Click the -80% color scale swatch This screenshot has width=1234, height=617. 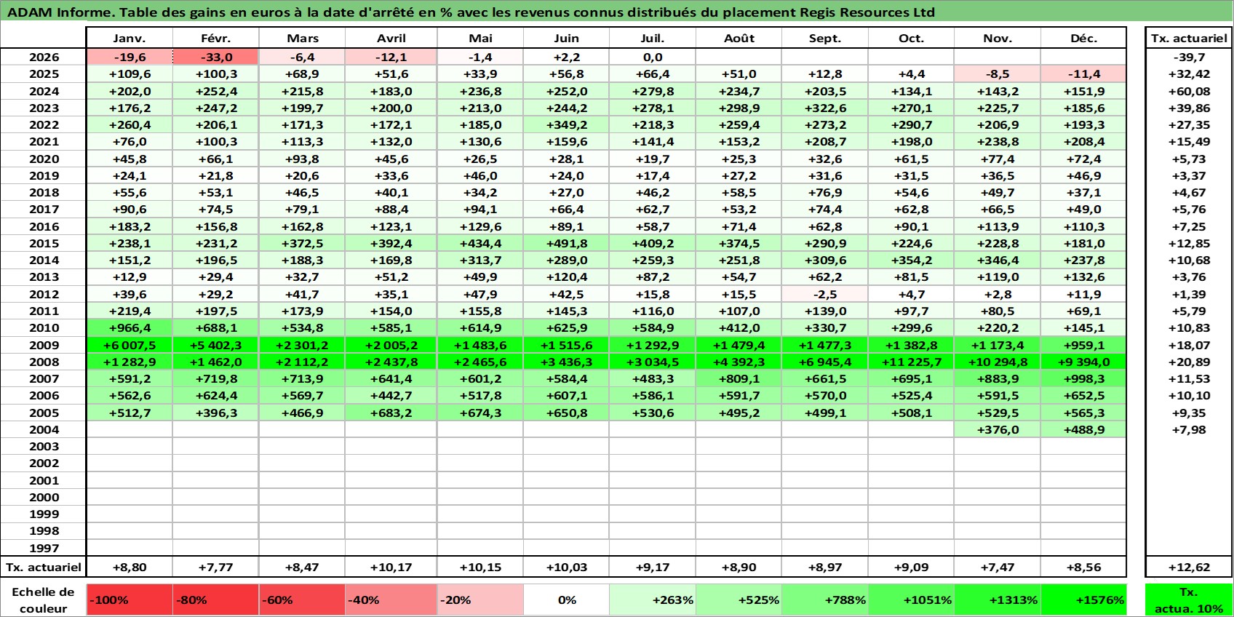coord(216,600)
